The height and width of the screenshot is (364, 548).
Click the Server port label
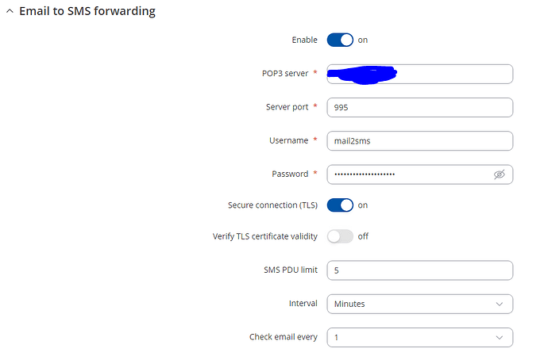click(x=287, y=107)
